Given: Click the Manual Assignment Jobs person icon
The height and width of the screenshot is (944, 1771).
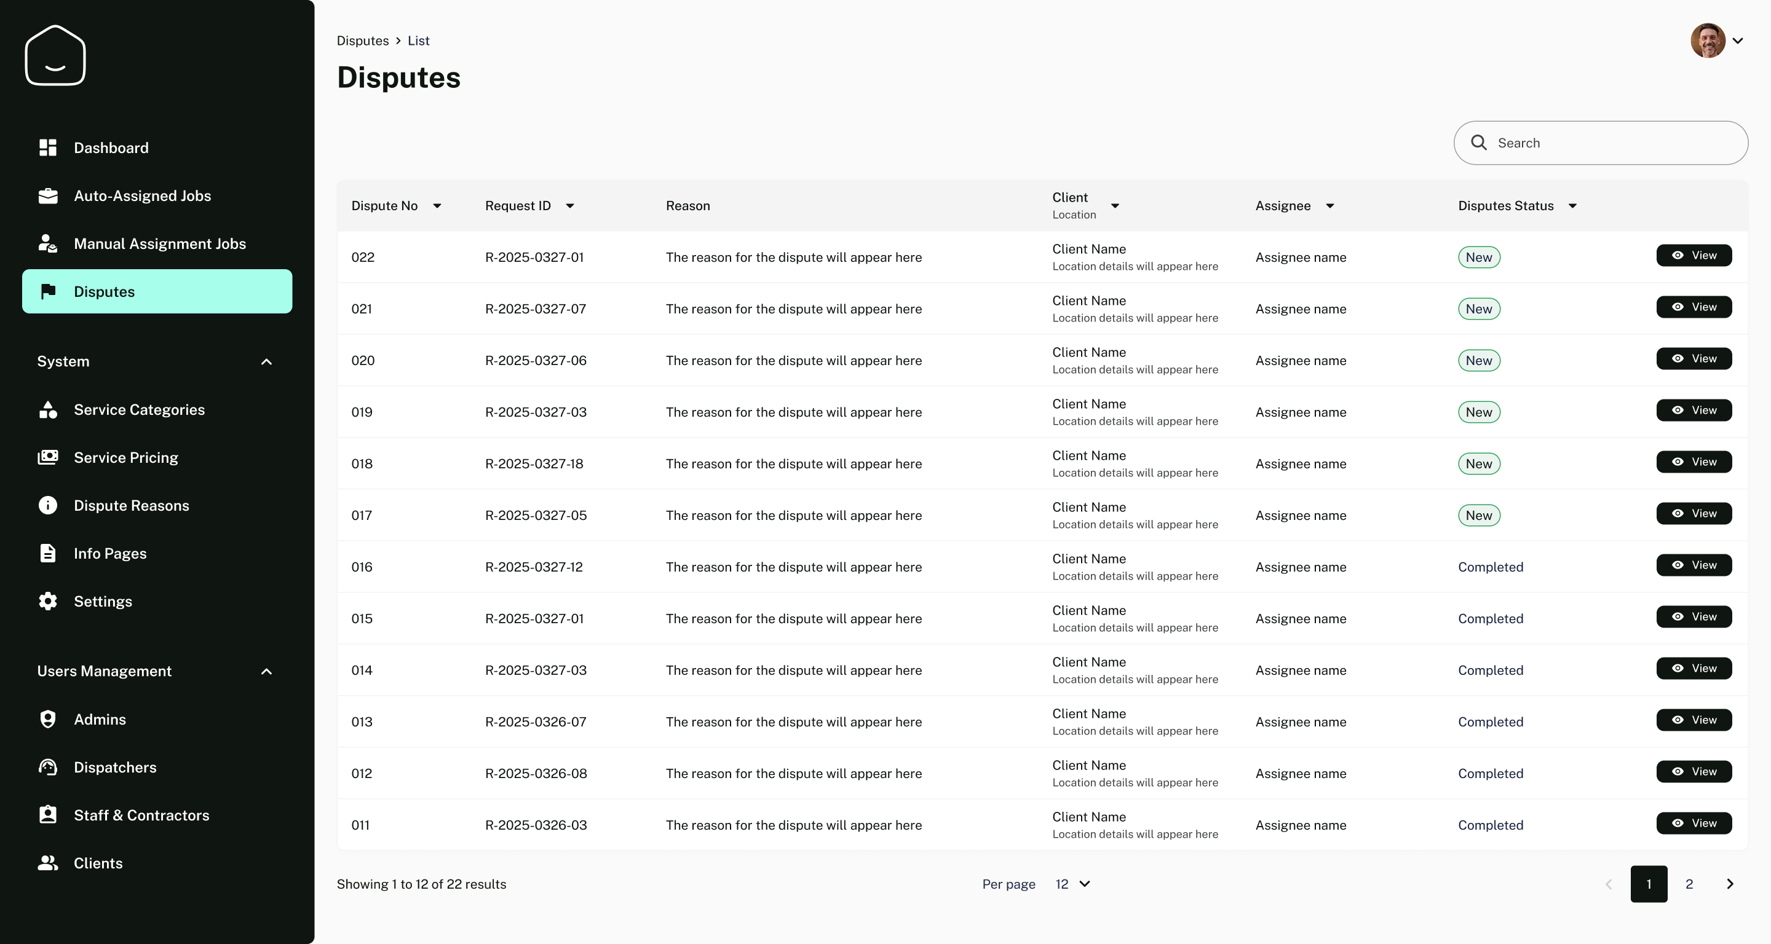Looking at the screenshot, I should (x=47, y=243).
